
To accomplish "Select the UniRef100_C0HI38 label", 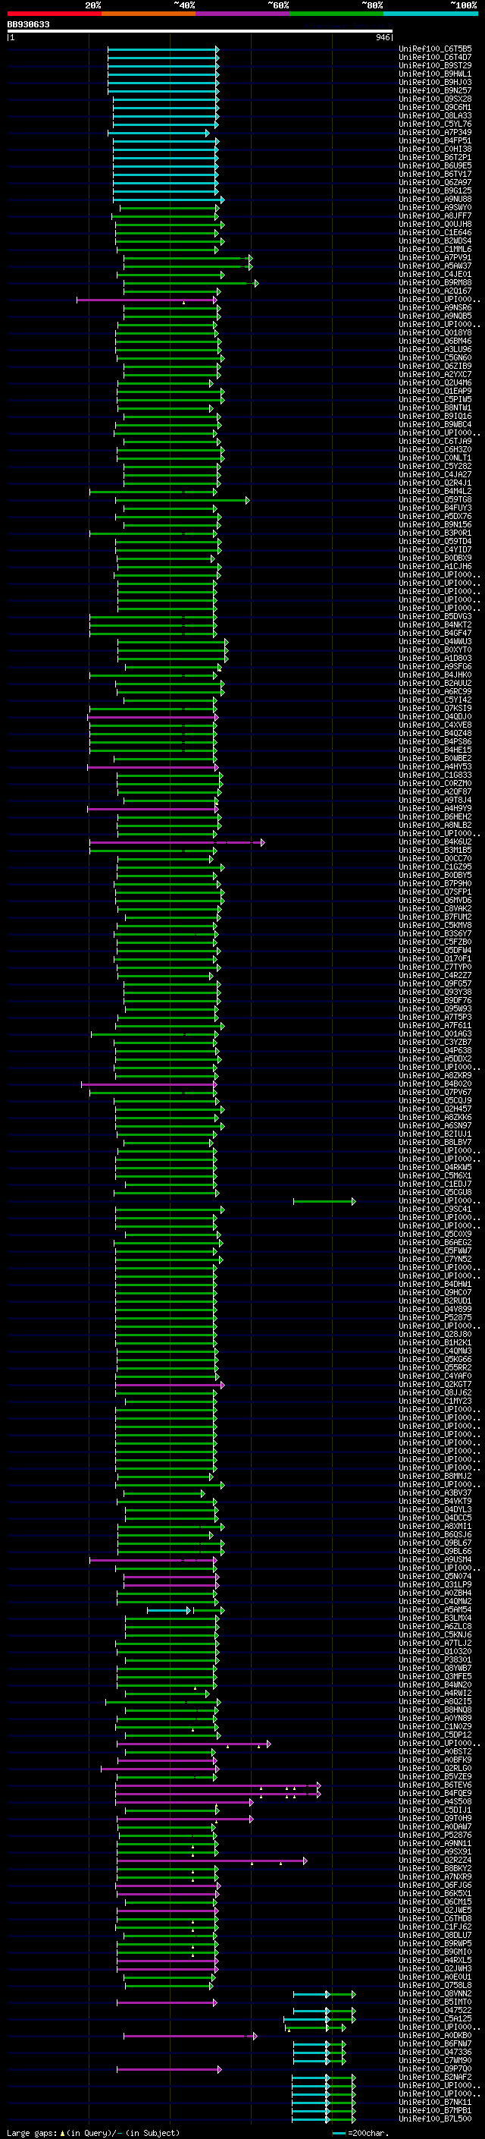I will (x=435, y=149).
